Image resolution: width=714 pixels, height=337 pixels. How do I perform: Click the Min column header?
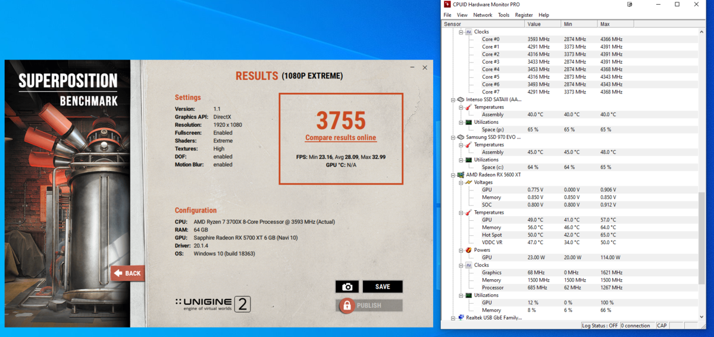[580, 24]
